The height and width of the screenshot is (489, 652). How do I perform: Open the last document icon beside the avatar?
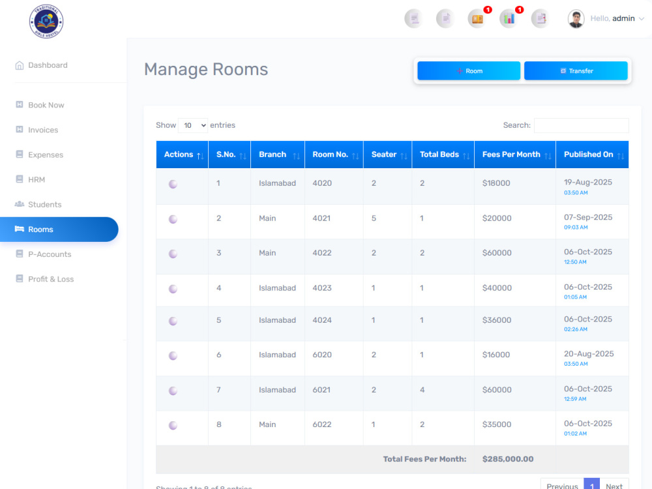pyautogui.click(x=541, y=19)
